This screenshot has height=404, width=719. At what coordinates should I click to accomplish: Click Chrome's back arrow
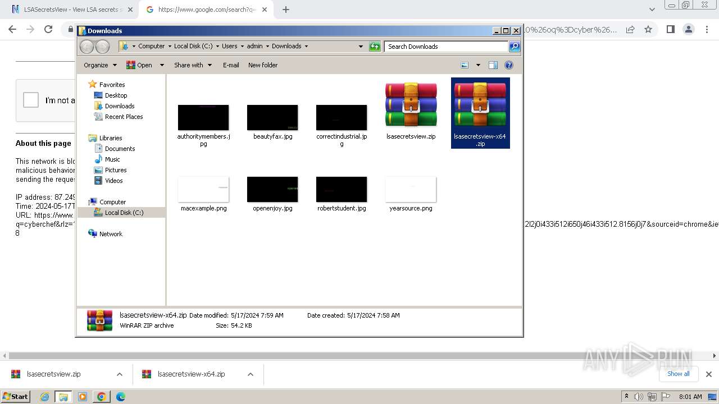(12, 29)
